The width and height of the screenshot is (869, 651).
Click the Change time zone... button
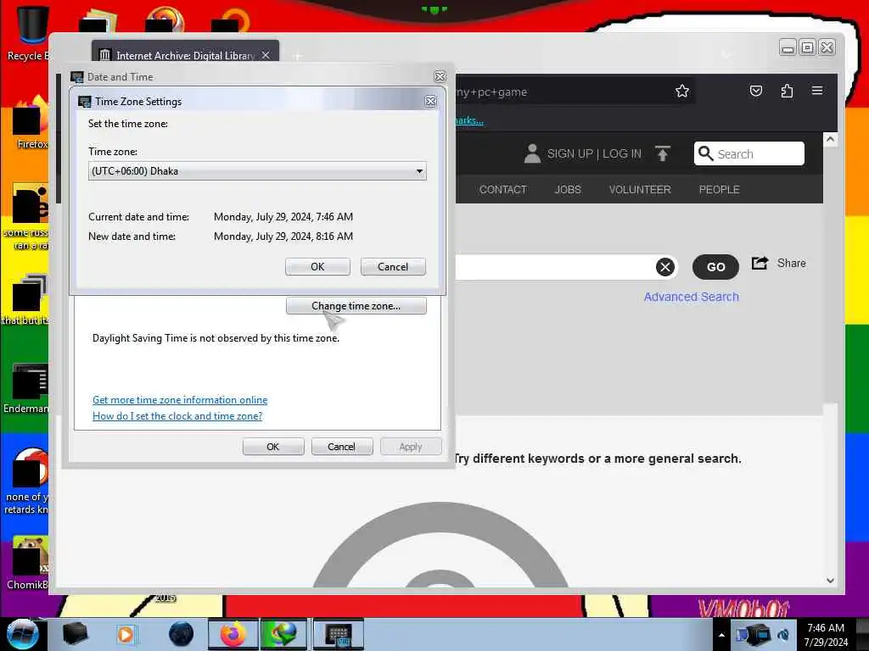coord(356,306)
